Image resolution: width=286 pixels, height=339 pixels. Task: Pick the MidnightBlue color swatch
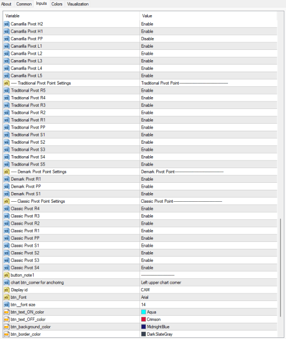click(143, 327)
